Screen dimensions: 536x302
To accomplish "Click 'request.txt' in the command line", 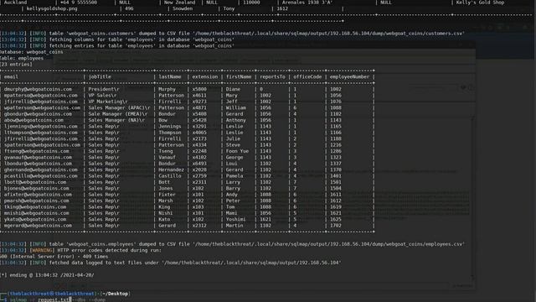I will coord(54,299).
